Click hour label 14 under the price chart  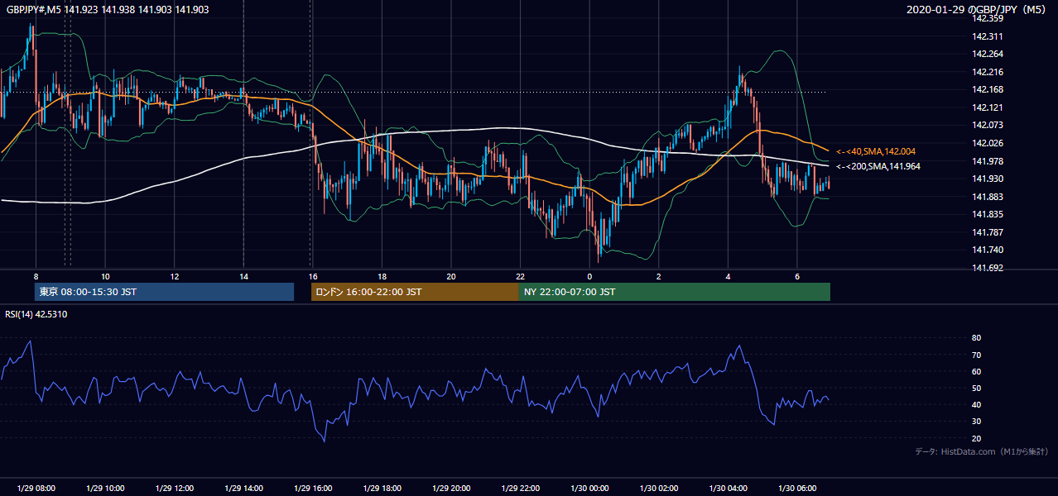[x=243, y=276]
